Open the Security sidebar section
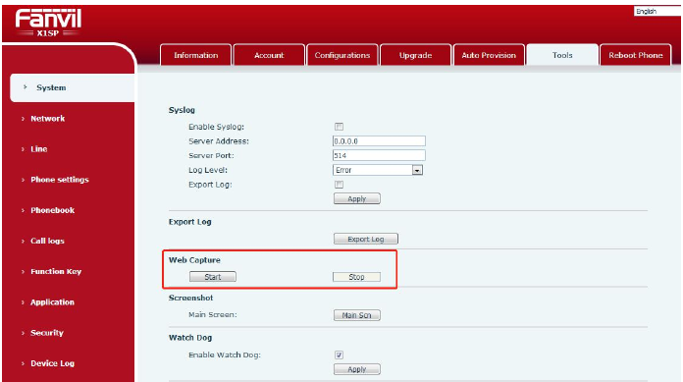Viewport: 683px width, 382px height. point(47,333)
